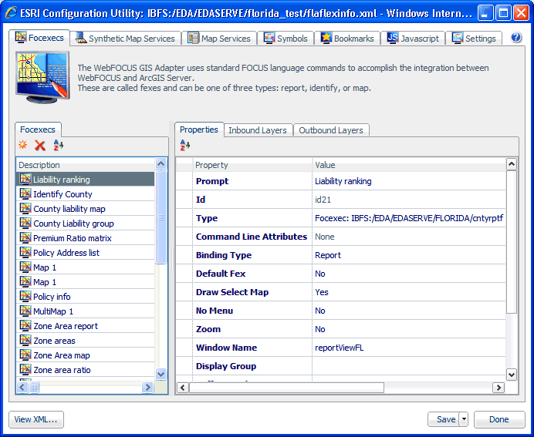Select Policy Address list entry
Screen dimensions: 534x437
85,252
